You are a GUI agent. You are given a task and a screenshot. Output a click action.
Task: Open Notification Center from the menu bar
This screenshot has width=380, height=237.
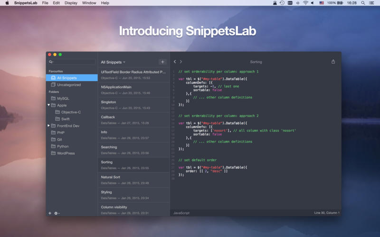[373, 3]
